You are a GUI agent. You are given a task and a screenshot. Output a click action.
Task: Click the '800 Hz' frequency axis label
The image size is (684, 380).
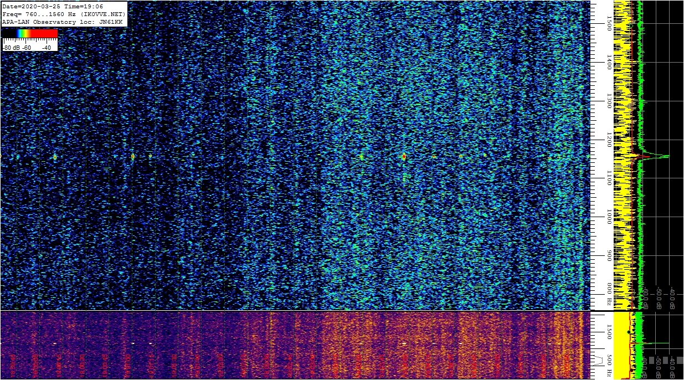click(609, 295)
